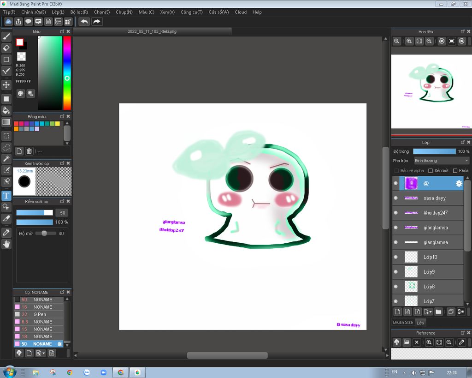Select the Eyedropper tool in left toolbar

click(6, 233)
